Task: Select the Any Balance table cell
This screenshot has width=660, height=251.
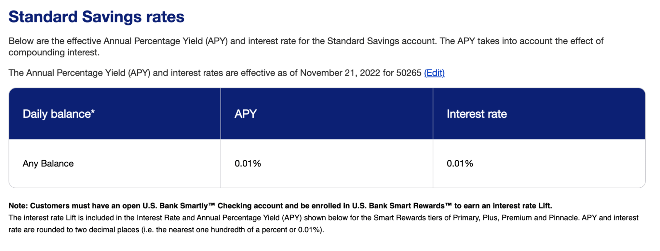Action: [x=48, y=163]
